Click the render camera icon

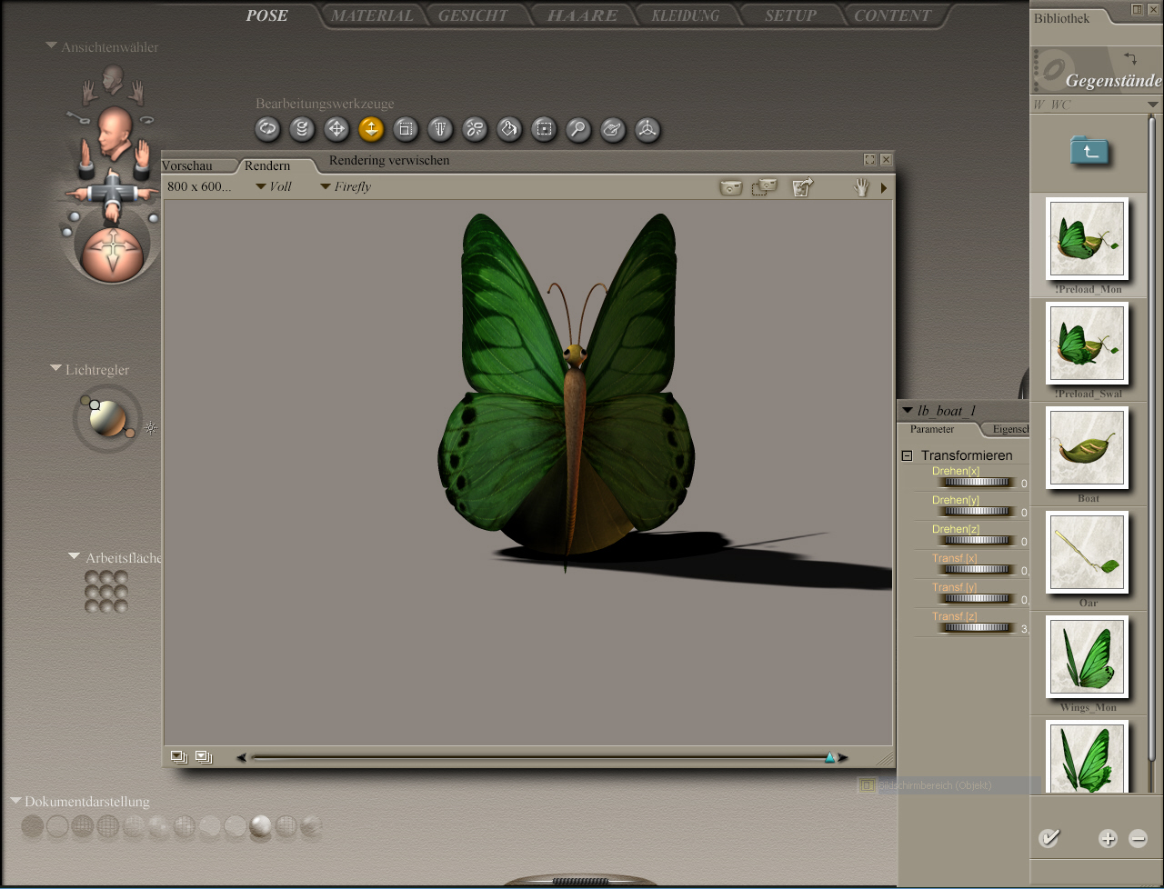coord(731,187)
